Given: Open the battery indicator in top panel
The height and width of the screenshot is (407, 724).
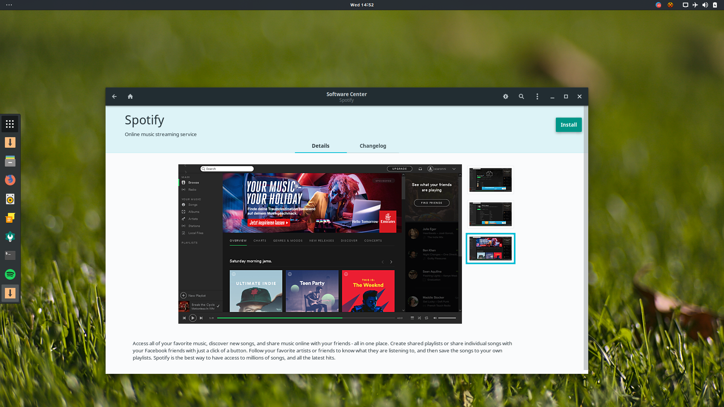Looking at the screenshot, I should click(x=715, y=5).
